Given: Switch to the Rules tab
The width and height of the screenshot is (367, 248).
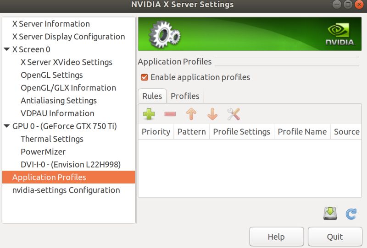Looking at the screenshot, I should 152,96.
